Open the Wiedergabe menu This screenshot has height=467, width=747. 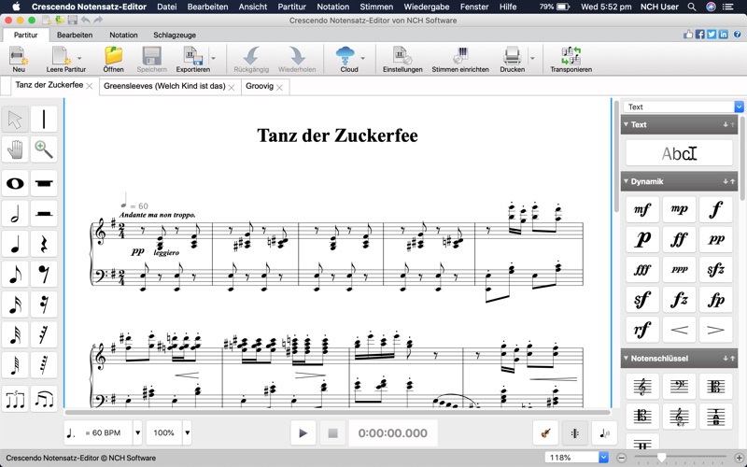pyautogui.click(x=427, y=7)
